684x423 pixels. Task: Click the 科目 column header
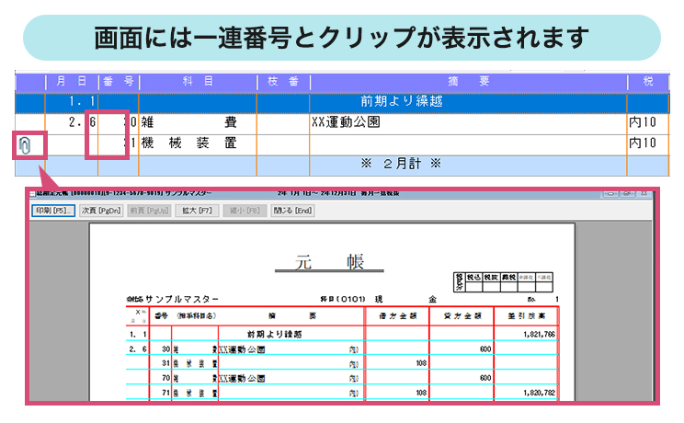[197, 81]
